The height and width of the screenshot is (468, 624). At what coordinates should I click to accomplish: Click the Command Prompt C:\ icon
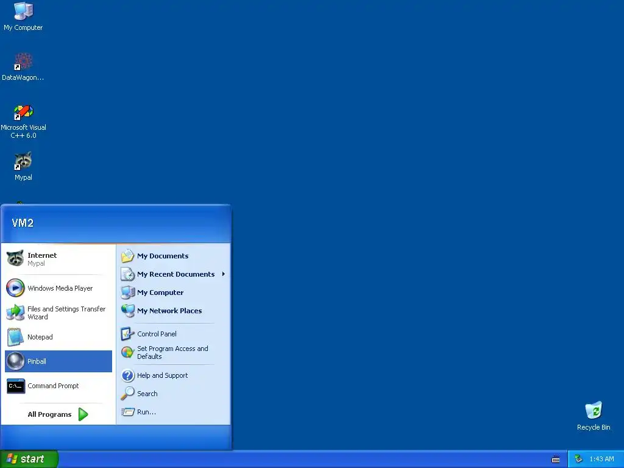pos(15,386)
